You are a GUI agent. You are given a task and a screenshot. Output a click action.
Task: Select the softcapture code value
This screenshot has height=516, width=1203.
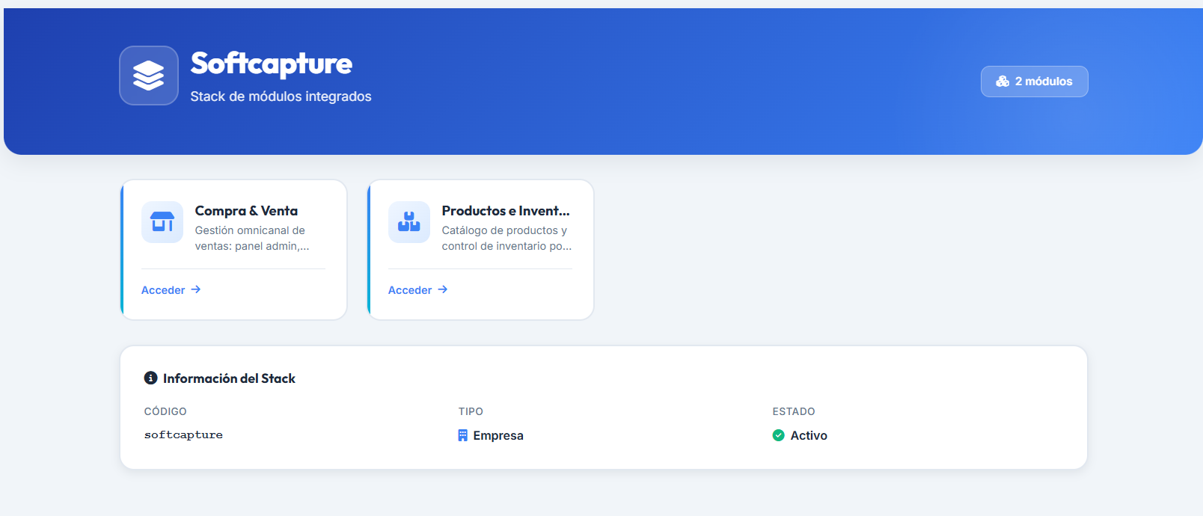tap(183, 435)
